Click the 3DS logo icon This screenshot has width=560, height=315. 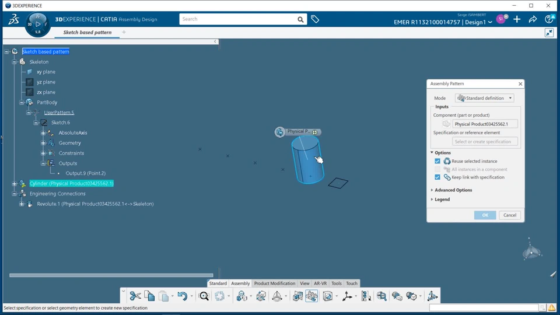pos(13,19)
